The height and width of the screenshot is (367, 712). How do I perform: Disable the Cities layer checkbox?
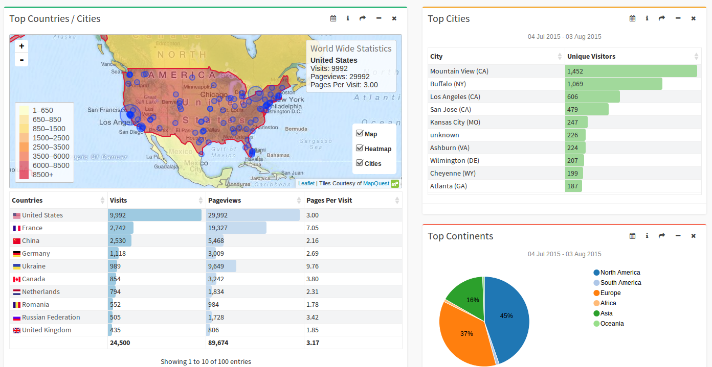pyautogui.click(x=360, y=163)
